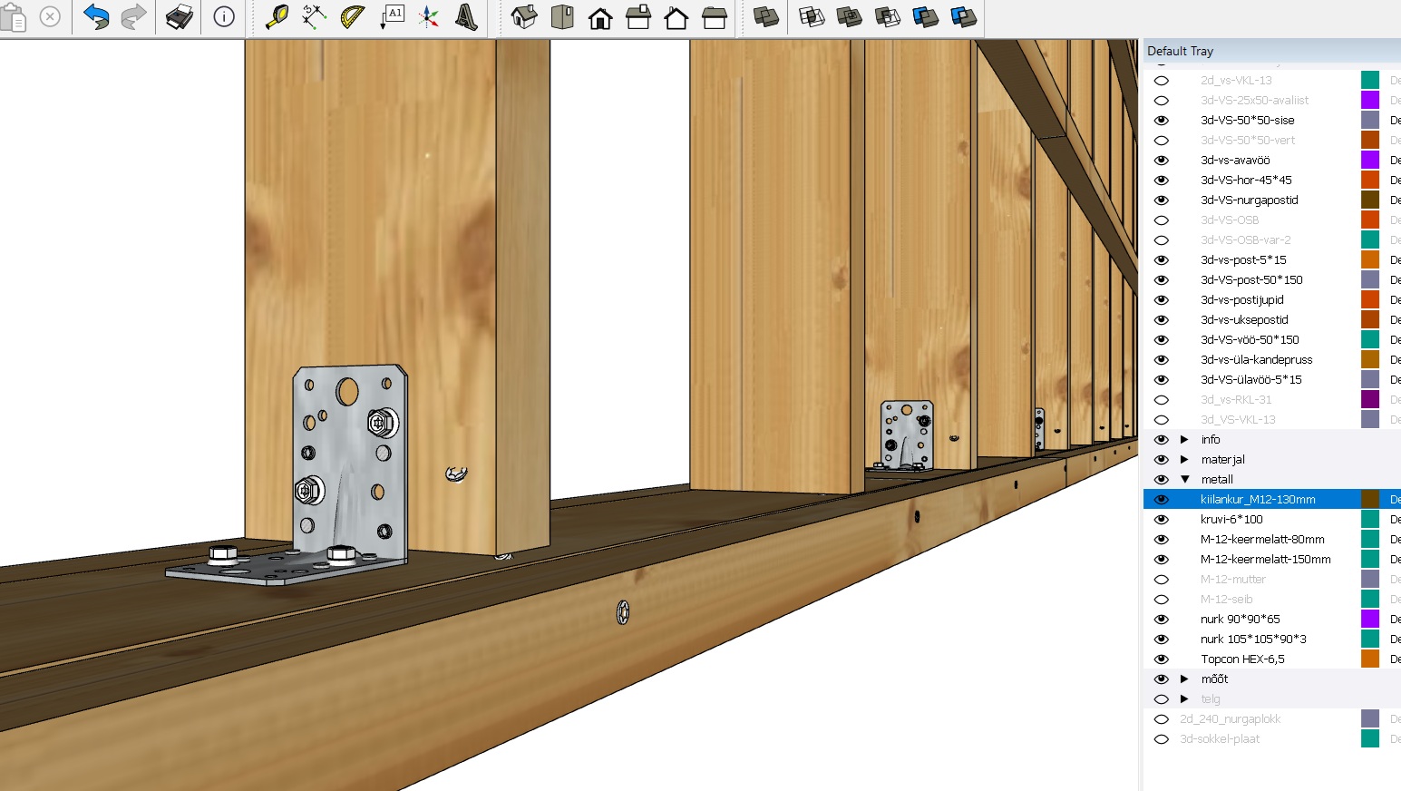Select the Topcon HEX-6,5 layer
This screenshot has height=791, width=1401.
(1242, 659)
